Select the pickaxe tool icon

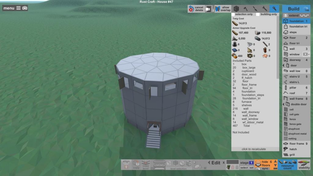point(255,9)
